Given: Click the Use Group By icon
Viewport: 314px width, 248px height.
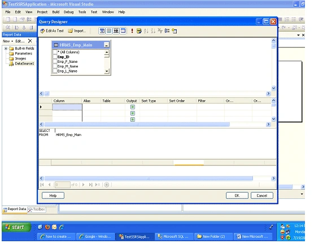Looking at the screenshot, I should coord(167,31).
